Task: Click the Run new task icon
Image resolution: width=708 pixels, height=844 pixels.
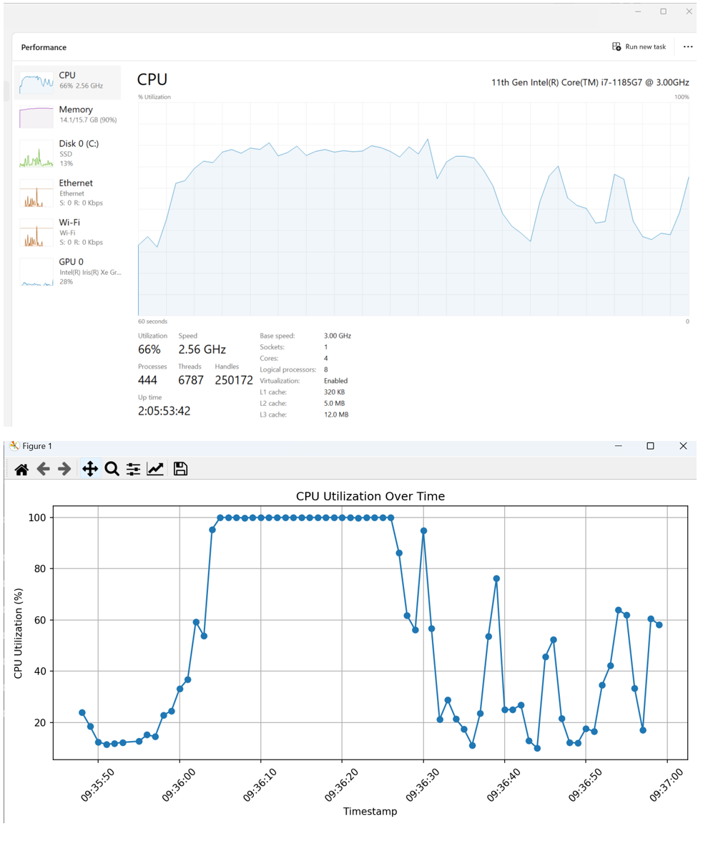Action: 616,47
